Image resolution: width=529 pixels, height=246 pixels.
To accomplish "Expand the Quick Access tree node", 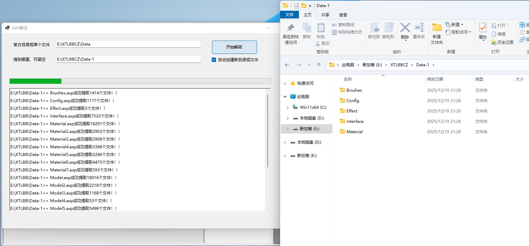I will pyautogui.click(x=285, y=83).
